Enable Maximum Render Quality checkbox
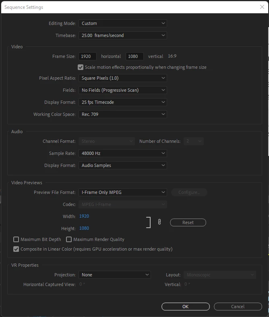The image size is (269, 317). [69, 239]
